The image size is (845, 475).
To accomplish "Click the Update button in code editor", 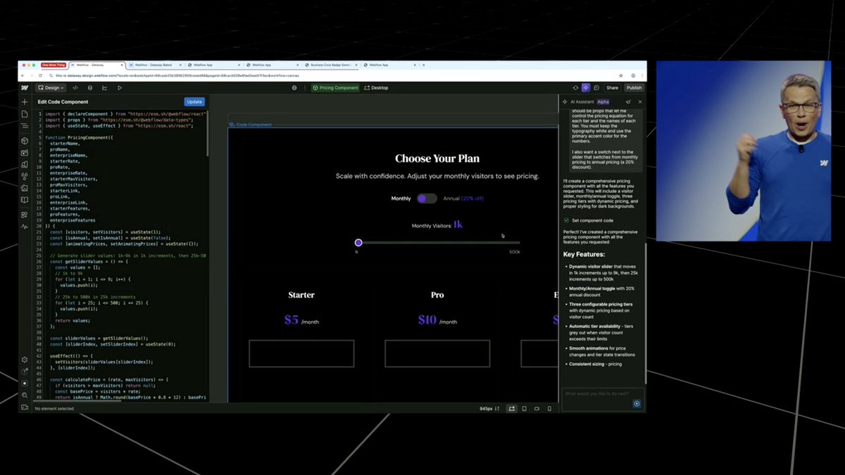I will [194, 102].
